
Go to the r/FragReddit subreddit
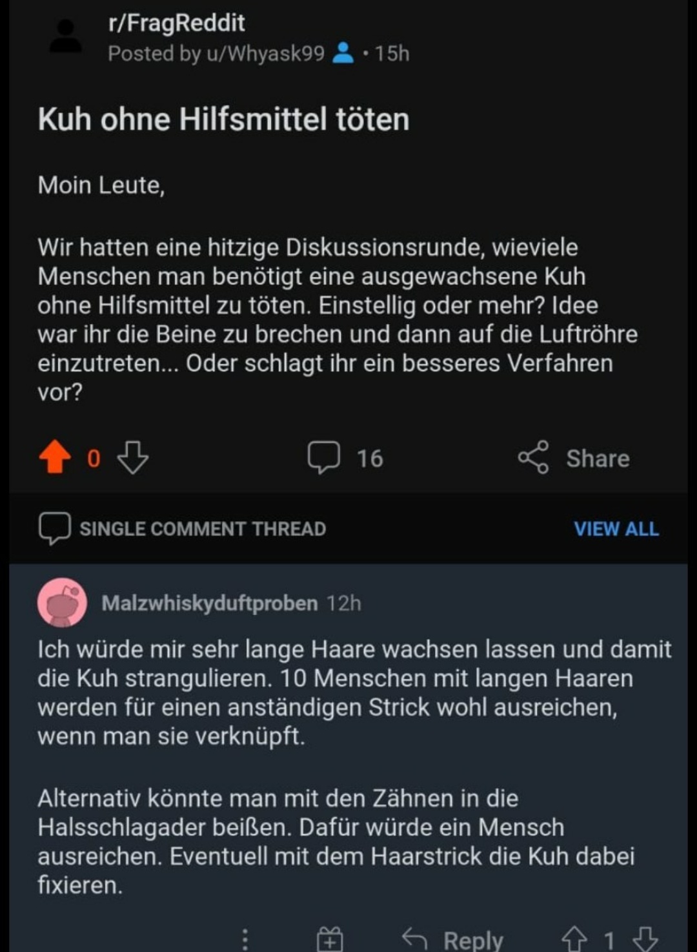(x=176, y=23)
